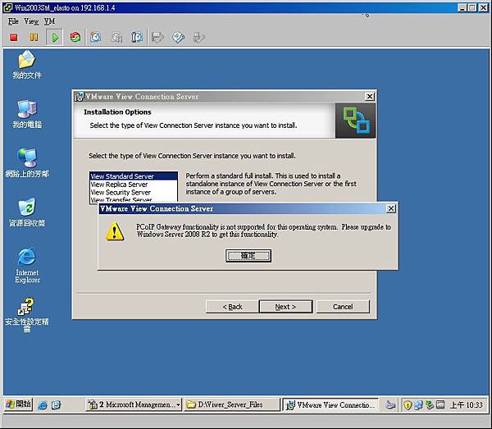Switch to VMware View Connection taskbar button
The image size is (492, 429).
pyautogui.click(x=330, y=405)
